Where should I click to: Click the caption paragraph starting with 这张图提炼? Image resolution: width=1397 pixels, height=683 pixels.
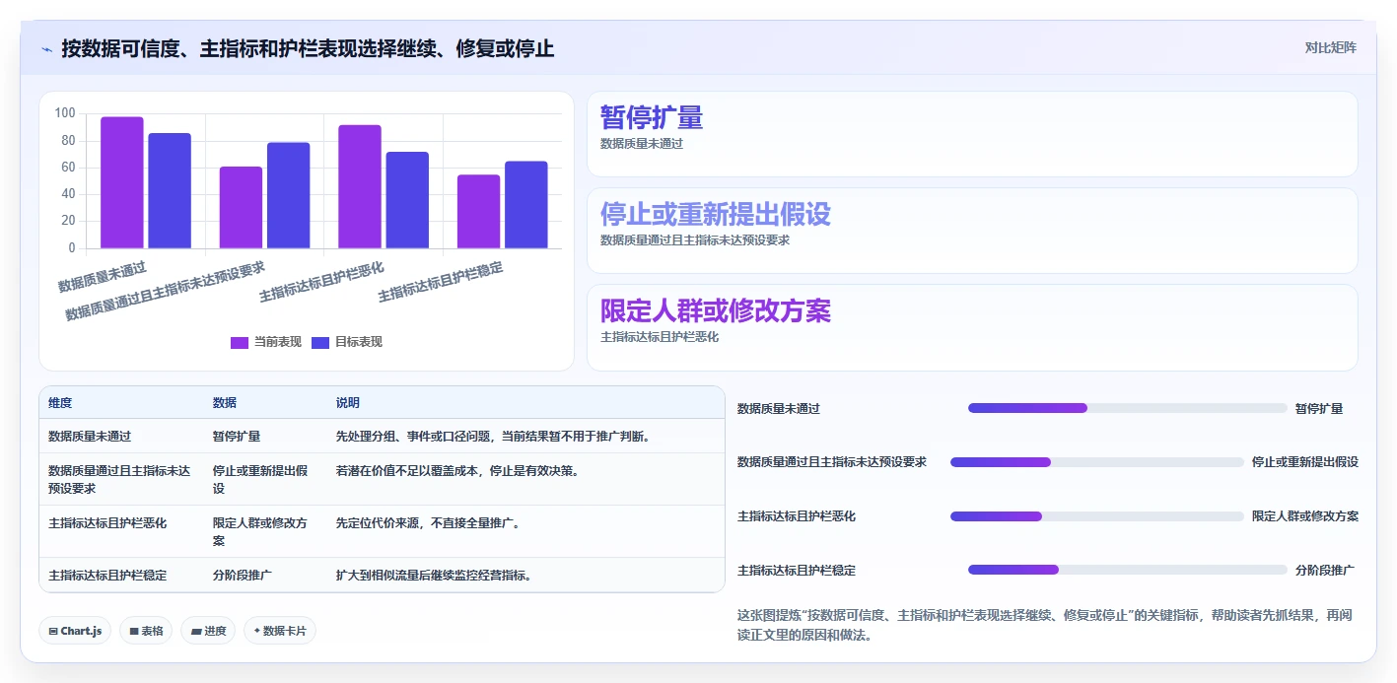click(x=1045, y=625)
